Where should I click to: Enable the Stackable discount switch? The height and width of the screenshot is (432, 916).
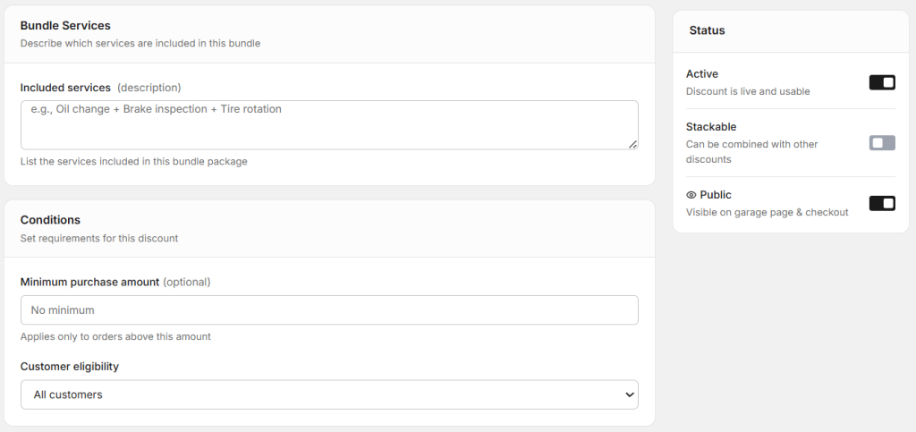click(881, 143)
